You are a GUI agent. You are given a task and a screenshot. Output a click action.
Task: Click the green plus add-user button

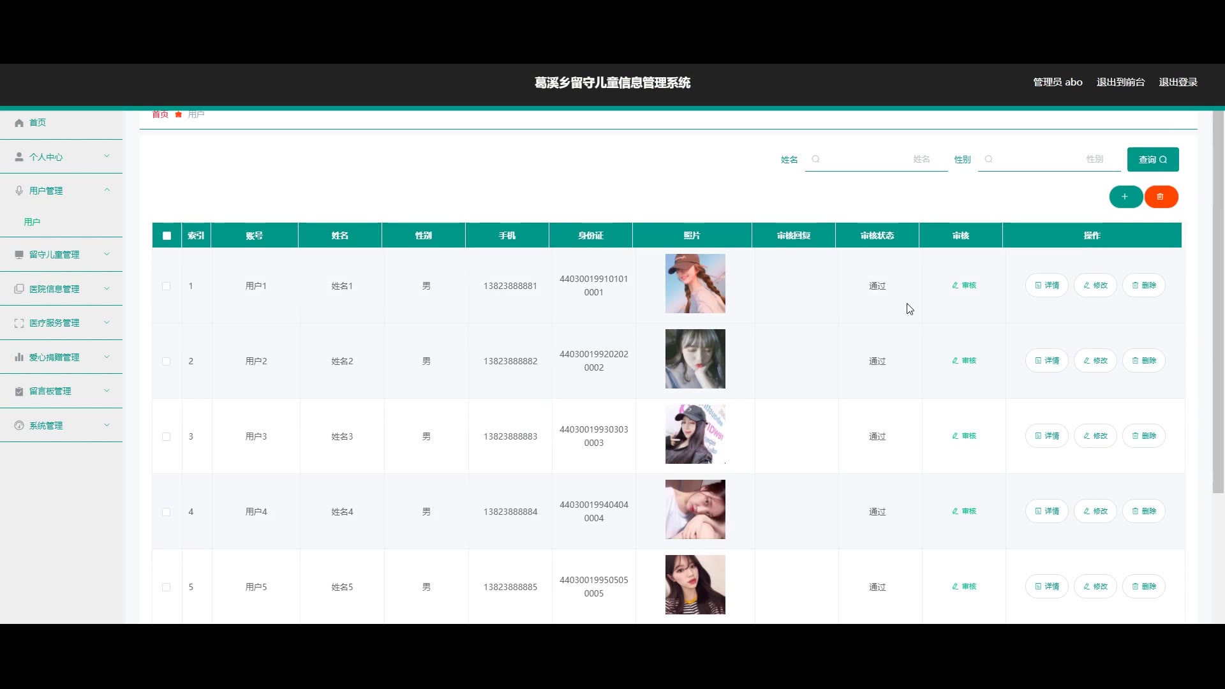coord(1125,196)
